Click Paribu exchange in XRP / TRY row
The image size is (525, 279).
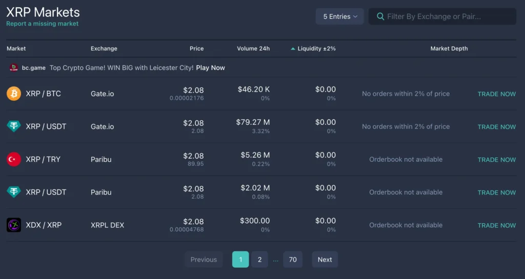point(101,159)
